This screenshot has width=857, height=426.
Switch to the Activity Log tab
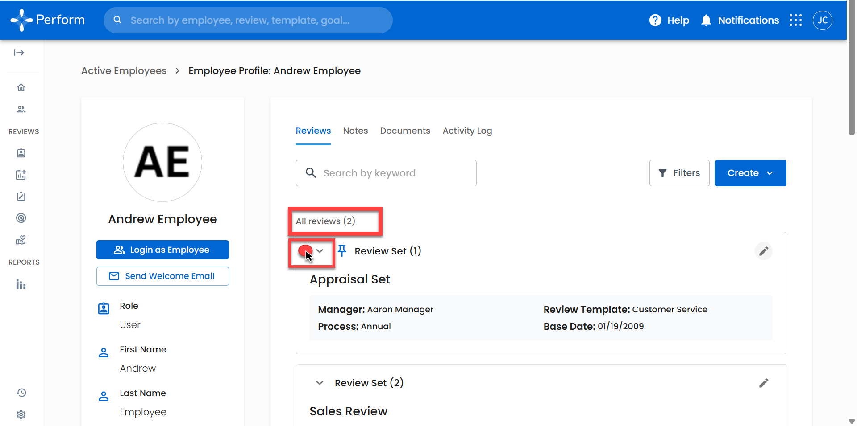tap(467, 131)
